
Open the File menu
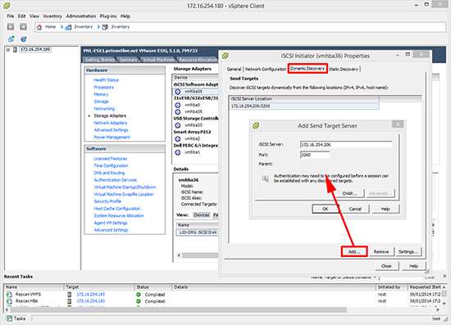point(11,16)
